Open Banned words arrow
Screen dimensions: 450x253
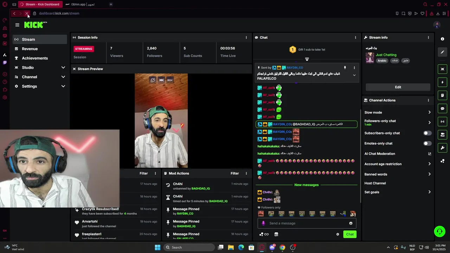(429, 174)
